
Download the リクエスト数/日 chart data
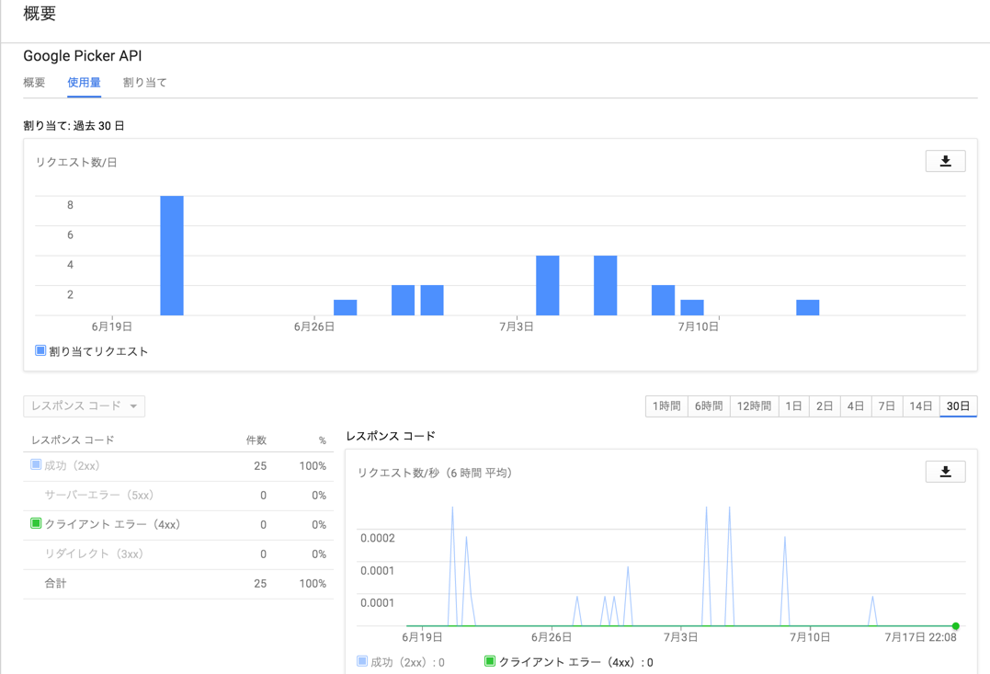[x=946, y=160]
